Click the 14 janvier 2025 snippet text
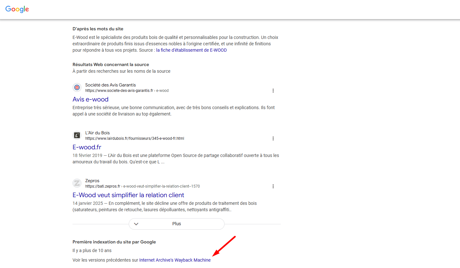460x268 pixels. [165, 206]
